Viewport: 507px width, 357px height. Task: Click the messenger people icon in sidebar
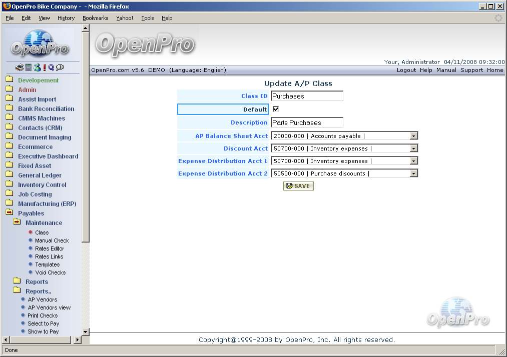37,67
